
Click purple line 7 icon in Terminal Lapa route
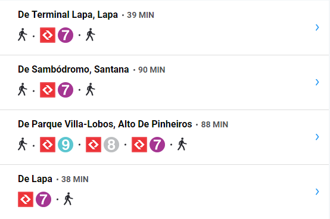[66, 35]
